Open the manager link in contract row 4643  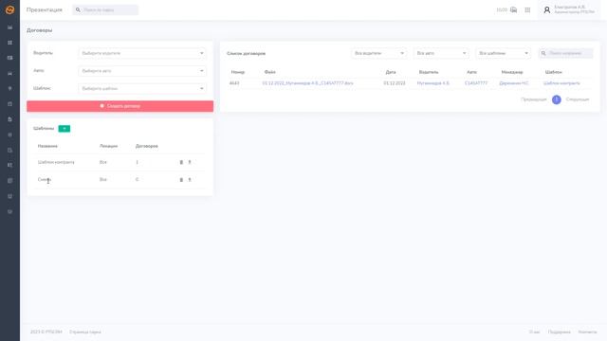[514, 83]
